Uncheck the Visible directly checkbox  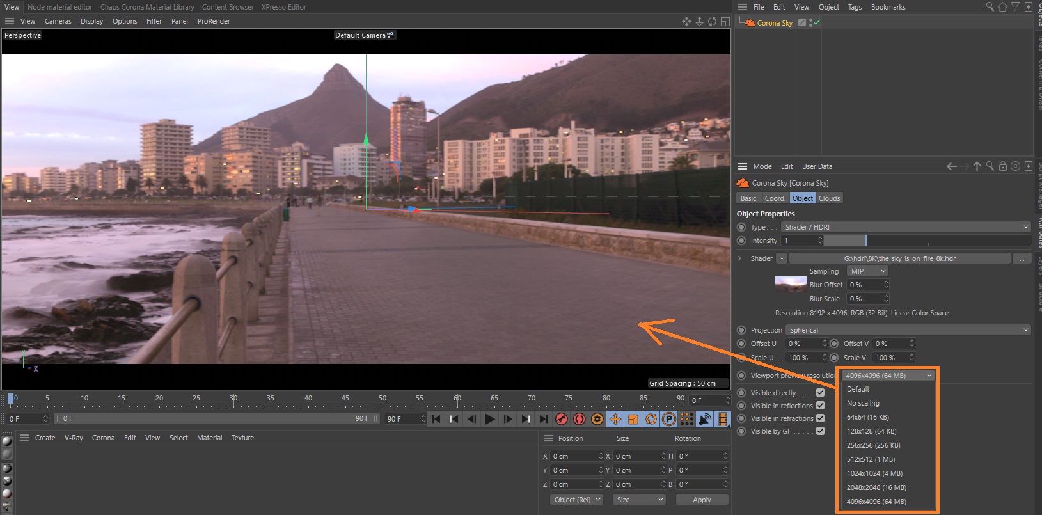point(820,393)
